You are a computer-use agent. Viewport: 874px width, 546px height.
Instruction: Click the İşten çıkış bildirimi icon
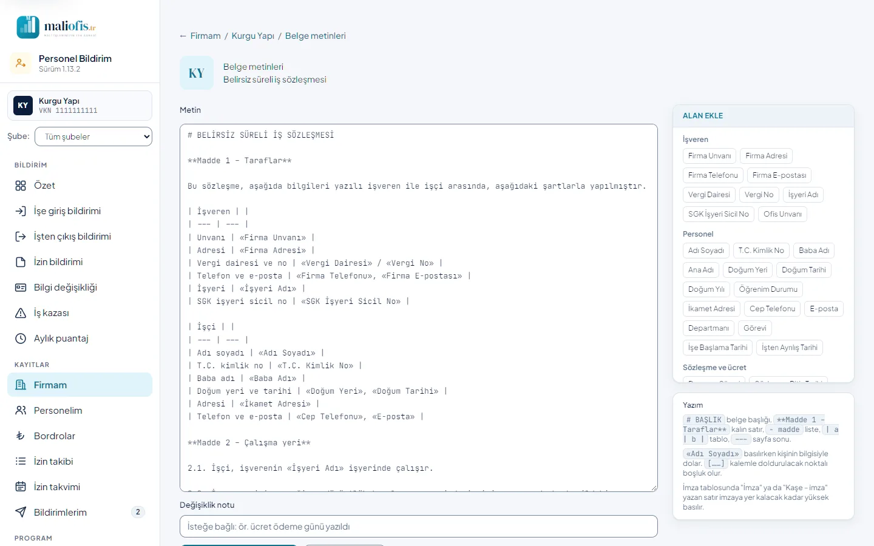coord(21,237)
